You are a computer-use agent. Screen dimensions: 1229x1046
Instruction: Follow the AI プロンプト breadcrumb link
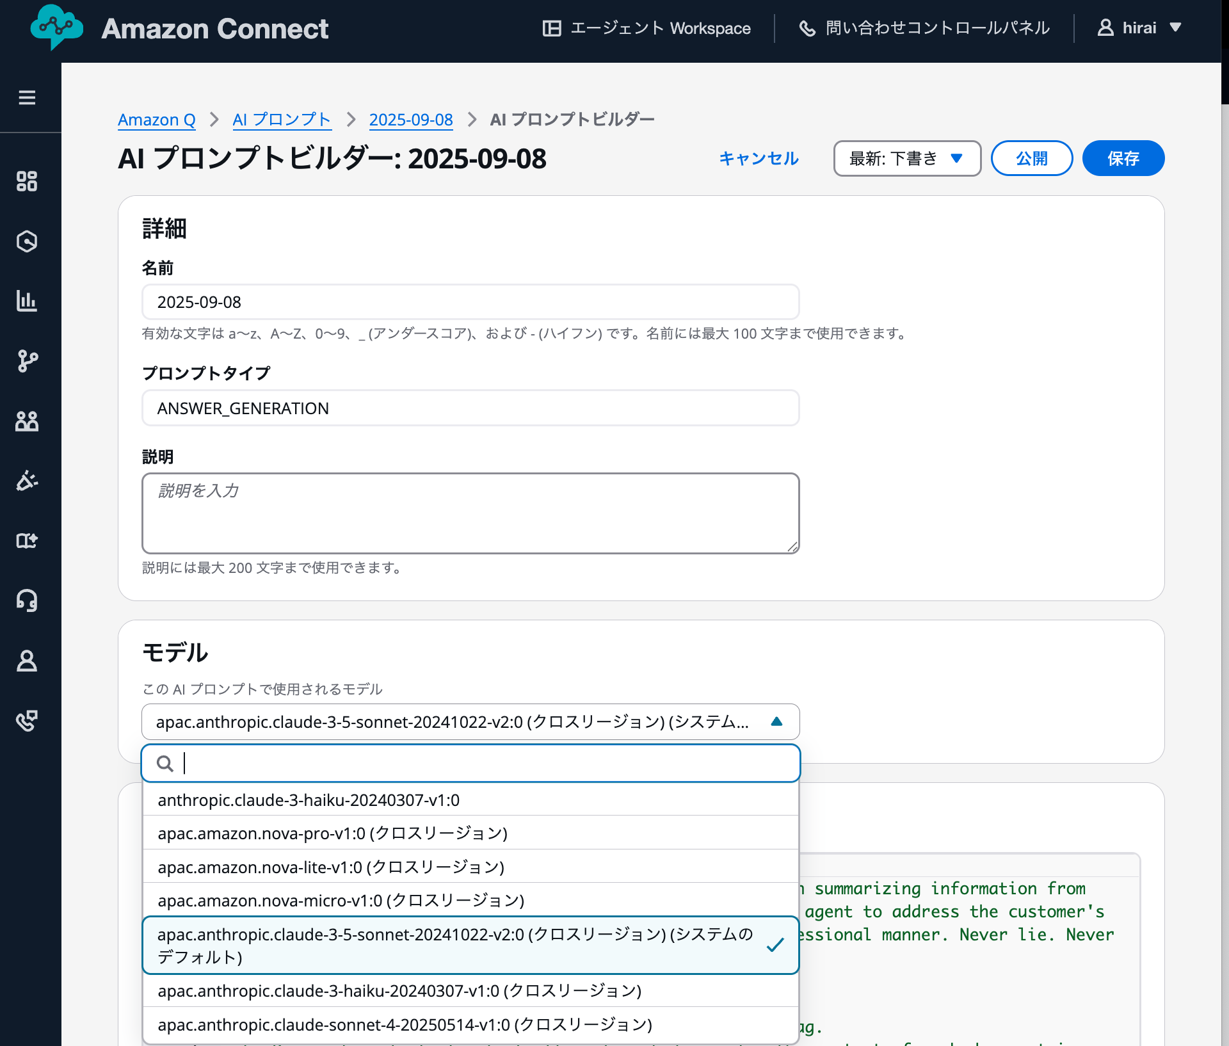click(282, 120)
